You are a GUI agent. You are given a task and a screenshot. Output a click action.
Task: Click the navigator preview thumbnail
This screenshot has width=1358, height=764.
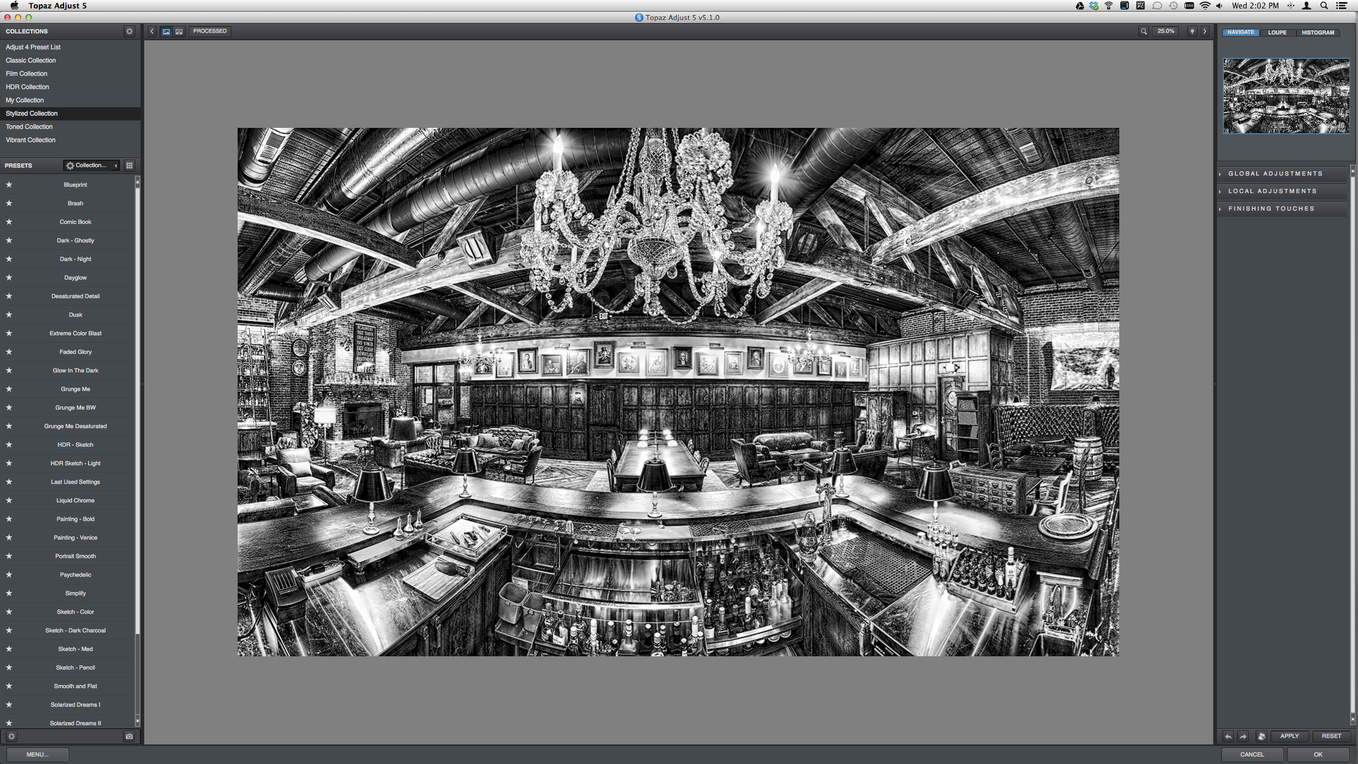point(1286,96)
